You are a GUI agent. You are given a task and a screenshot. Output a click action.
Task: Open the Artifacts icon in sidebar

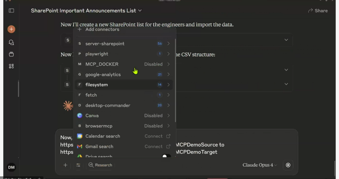pos(11,66)
